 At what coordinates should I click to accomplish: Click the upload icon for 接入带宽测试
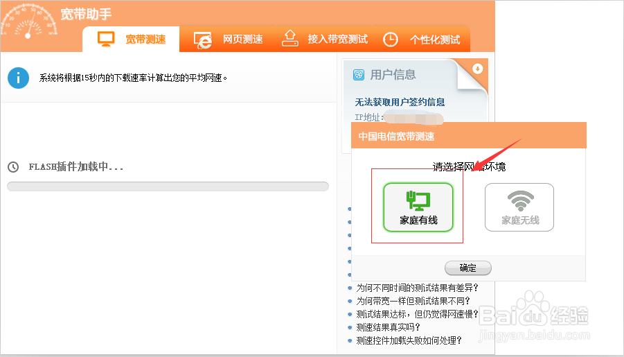(x=290, y=39)
